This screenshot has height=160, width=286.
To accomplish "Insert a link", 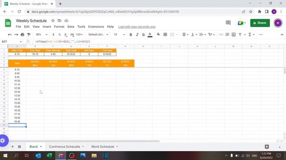I will point(221,35).
